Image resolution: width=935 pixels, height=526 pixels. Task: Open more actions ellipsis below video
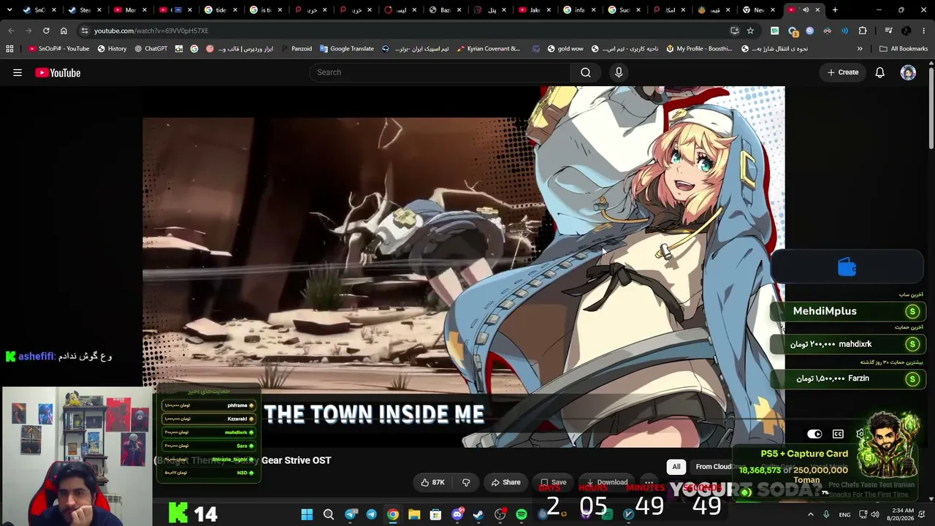[x=649, y=482]
